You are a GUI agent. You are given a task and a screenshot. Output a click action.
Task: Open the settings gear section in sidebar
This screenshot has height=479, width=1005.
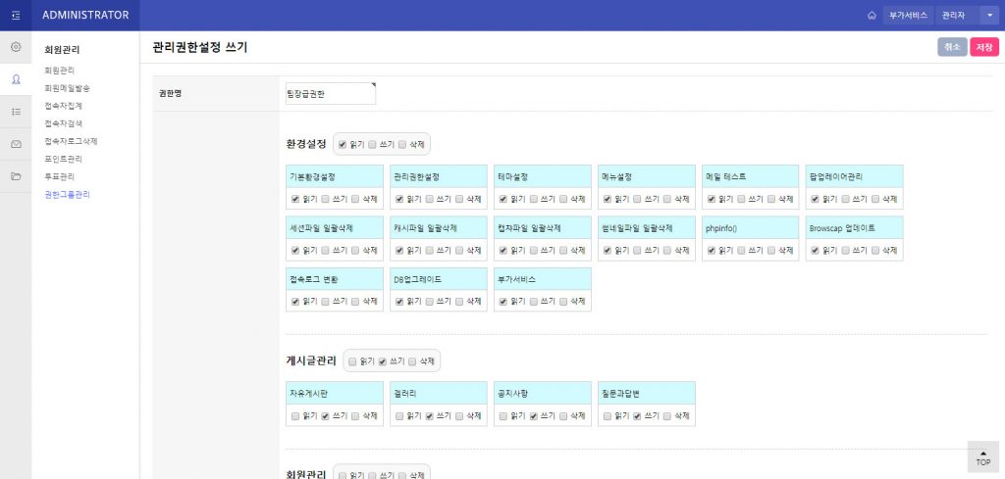tap(16, 47)
